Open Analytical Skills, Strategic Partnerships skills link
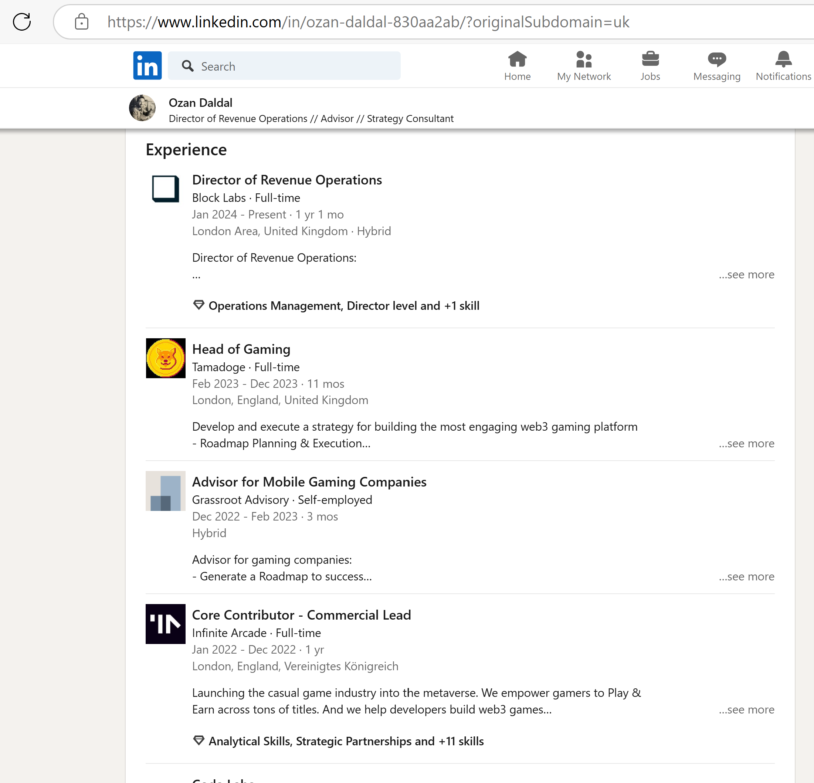This screenshot has width=814, height=783. coord(346,741)
